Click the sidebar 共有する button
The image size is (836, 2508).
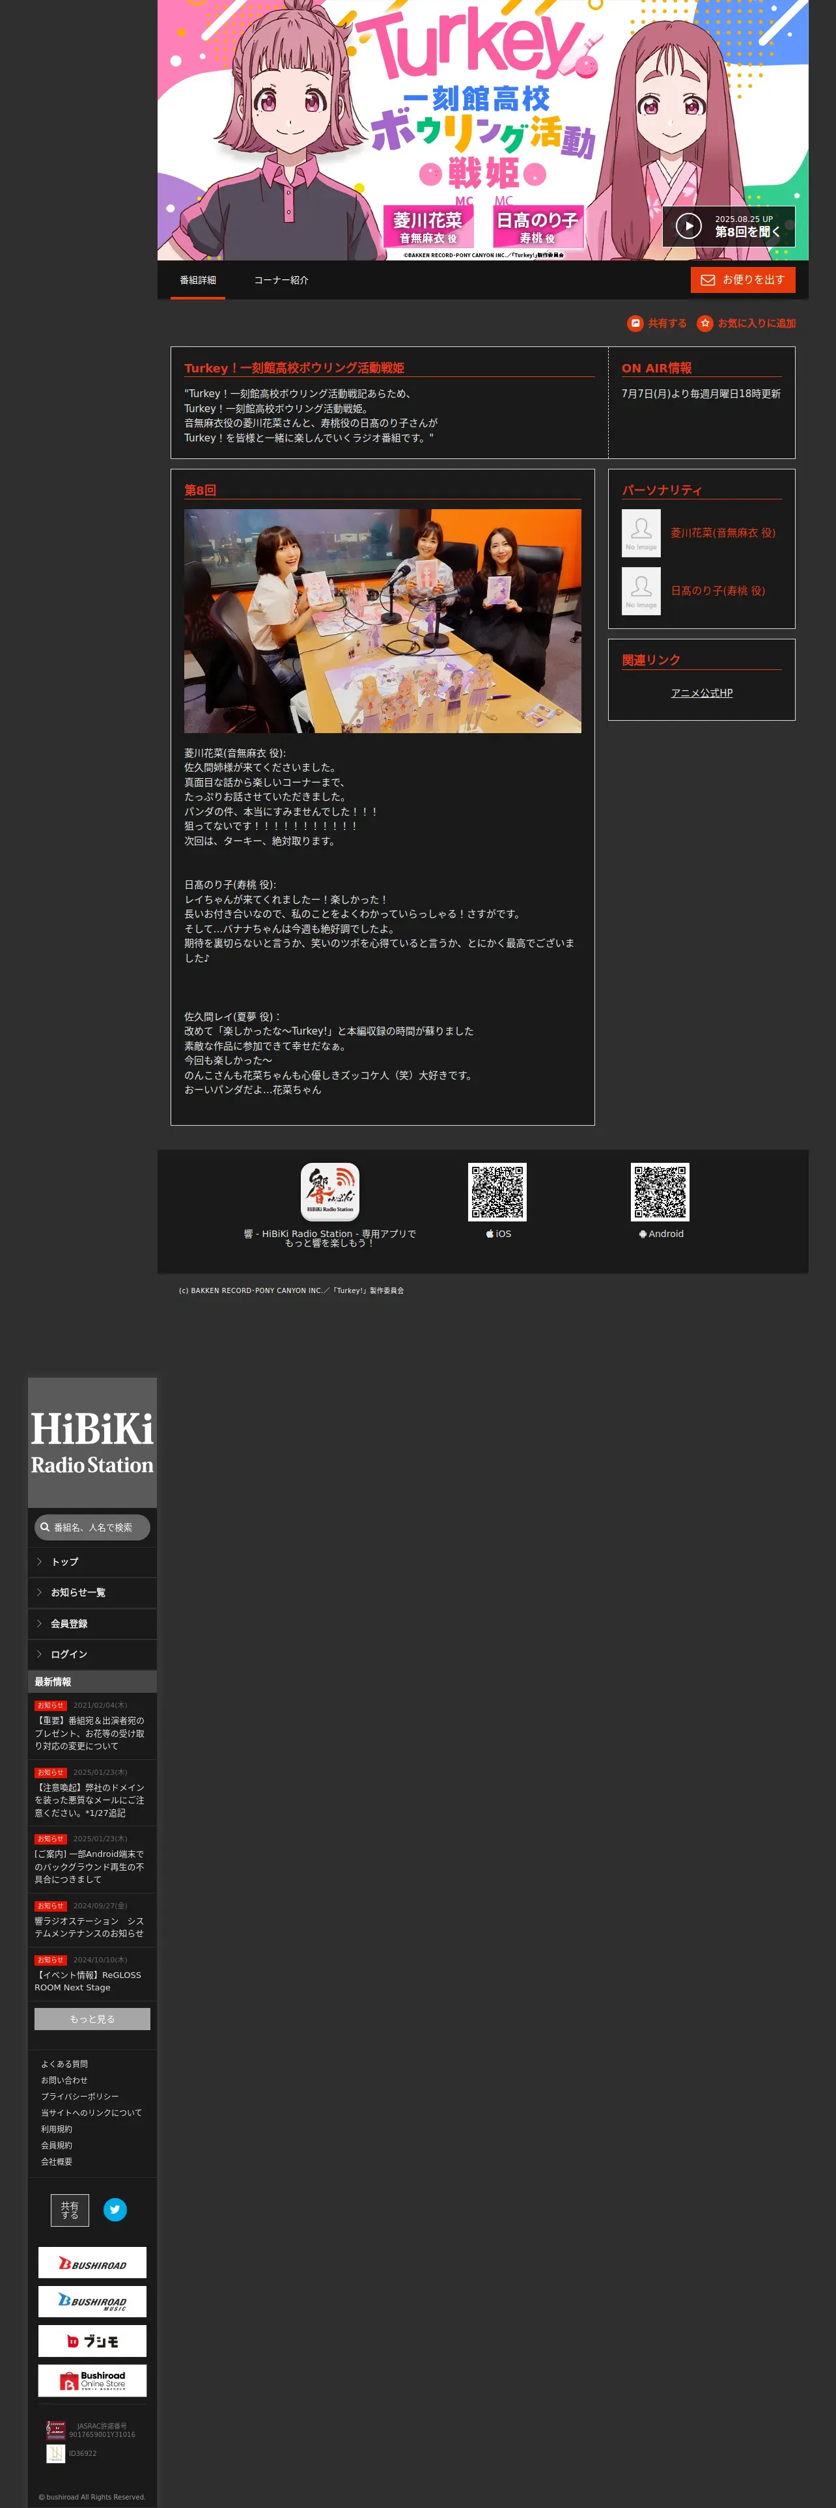click(70, 2210)
